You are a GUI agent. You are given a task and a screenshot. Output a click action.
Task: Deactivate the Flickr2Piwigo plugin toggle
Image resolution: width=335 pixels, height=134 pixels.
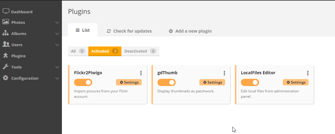click(83, 82)
